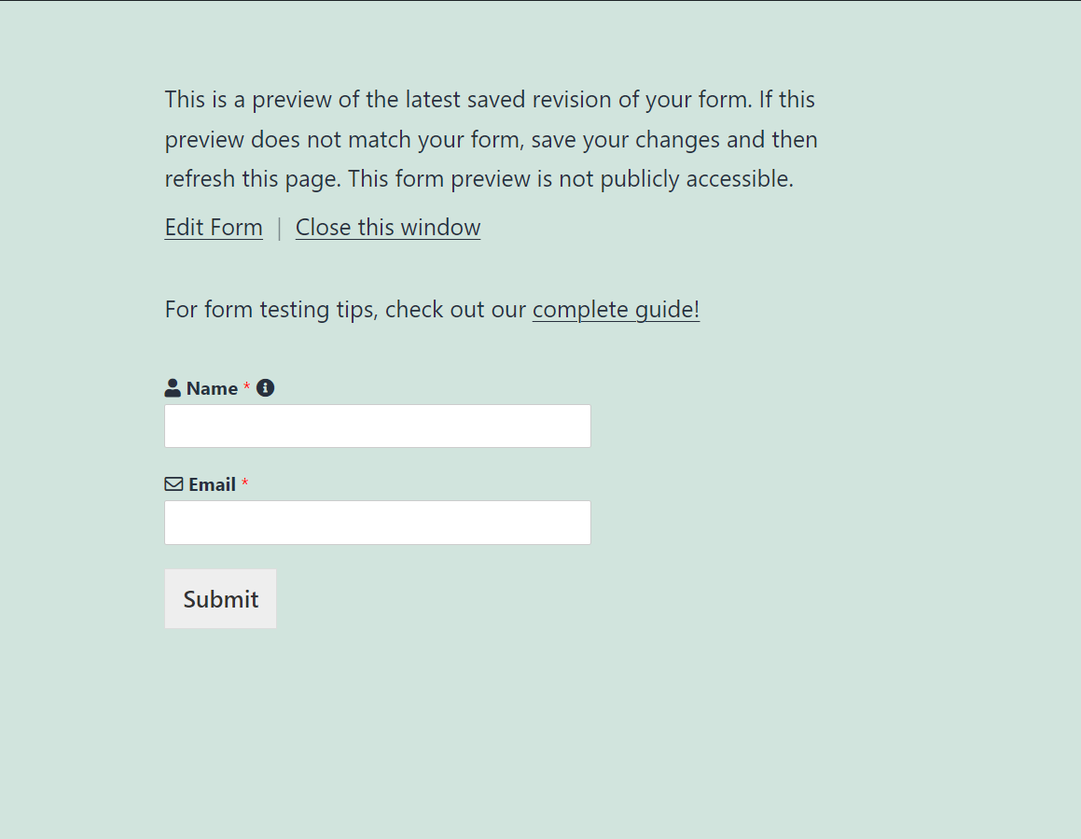
Task: Click the Close this window link
Action: point(388,227)
